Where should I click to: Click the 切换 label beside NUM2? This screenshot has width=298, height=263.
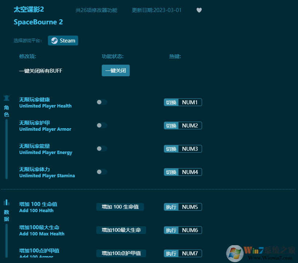pos(171,126)
